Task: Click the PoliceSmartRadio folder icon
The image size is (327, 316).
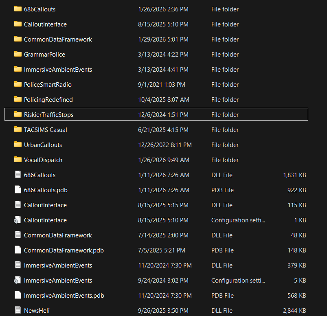Action: click(x=18, y=84)
